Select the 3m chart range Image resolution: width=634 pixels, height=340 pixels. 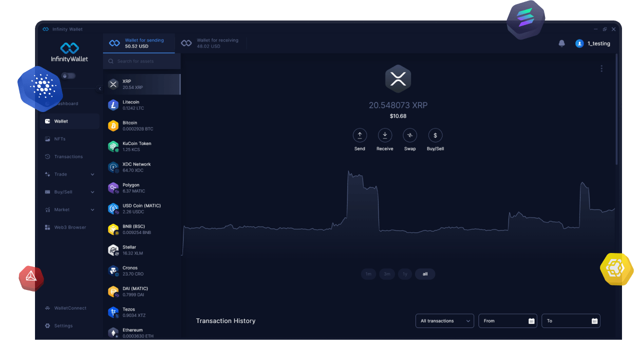tap(386, 274)
